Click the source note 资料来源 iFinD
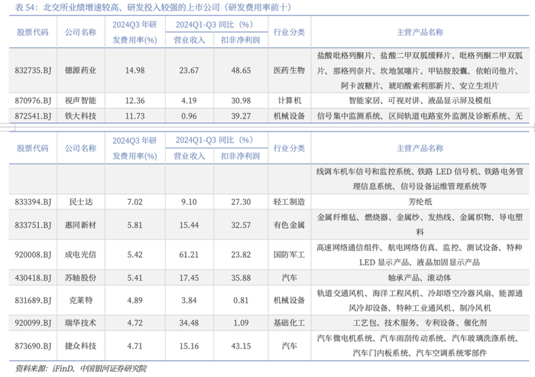Image resolution: width=535 pixels, height=377 pixels. point(81,369)
